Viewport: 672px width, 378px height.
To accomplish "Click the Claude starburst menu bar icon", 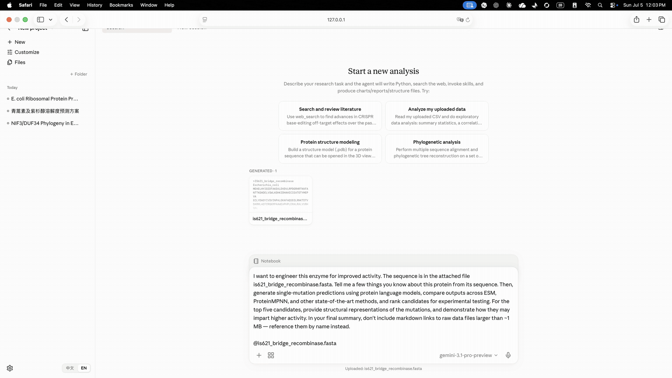I will [x=509, y=5].
